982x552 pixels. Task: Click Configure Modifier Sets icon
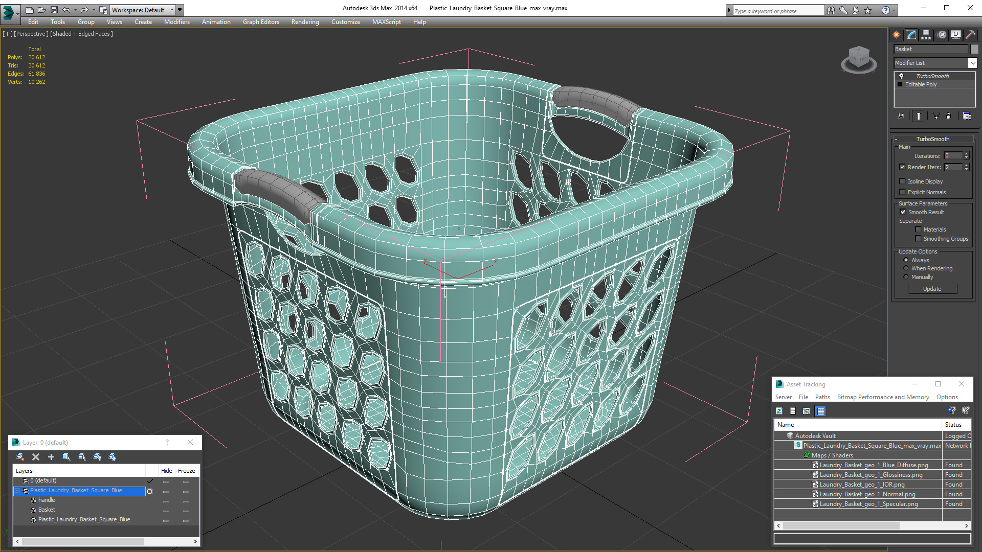pos(967,116)
